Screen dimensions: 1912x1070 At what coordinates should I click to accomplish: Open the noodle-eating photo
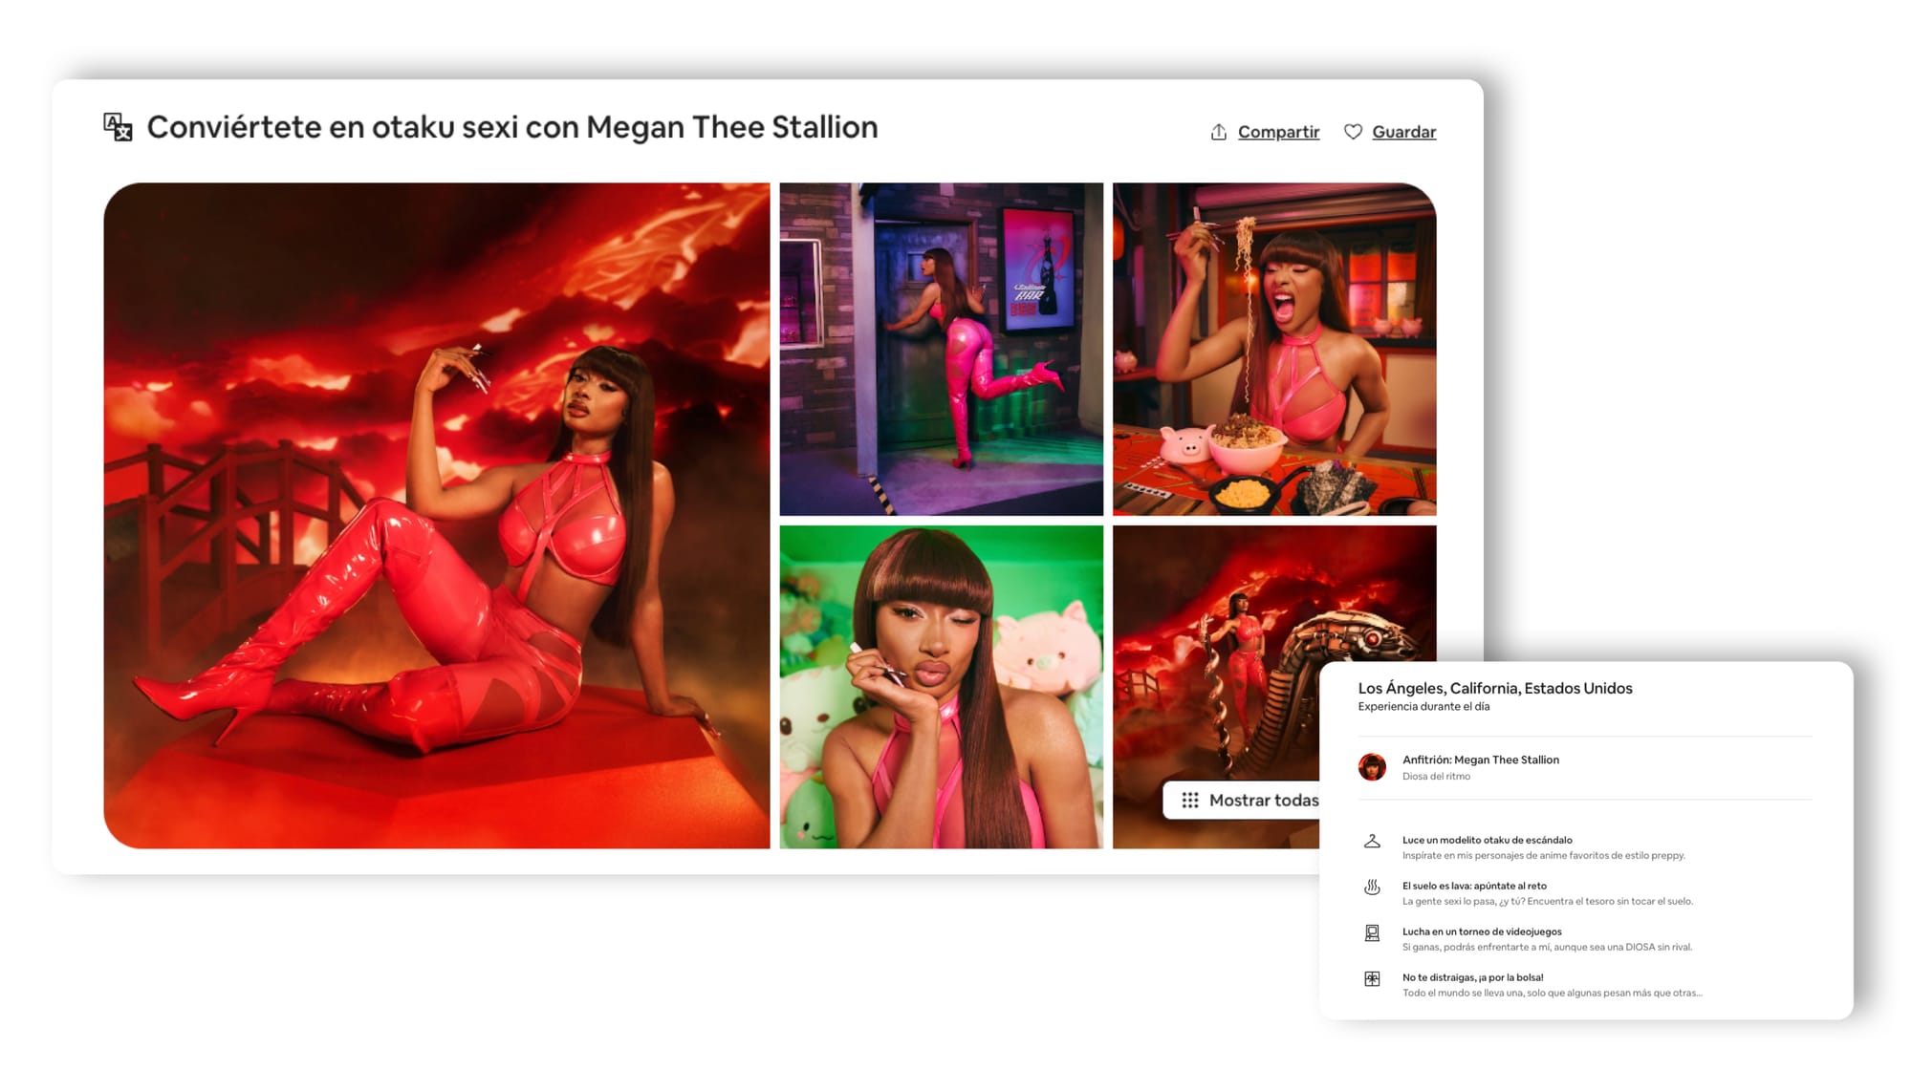pyautogui.click(x=1274, y=349)
